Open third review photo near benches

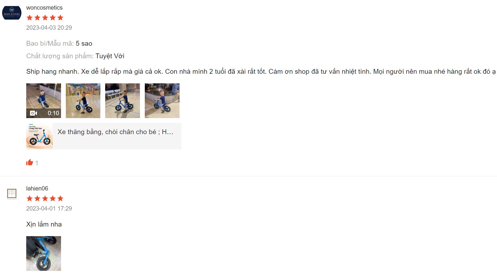[x=123, y=101]
